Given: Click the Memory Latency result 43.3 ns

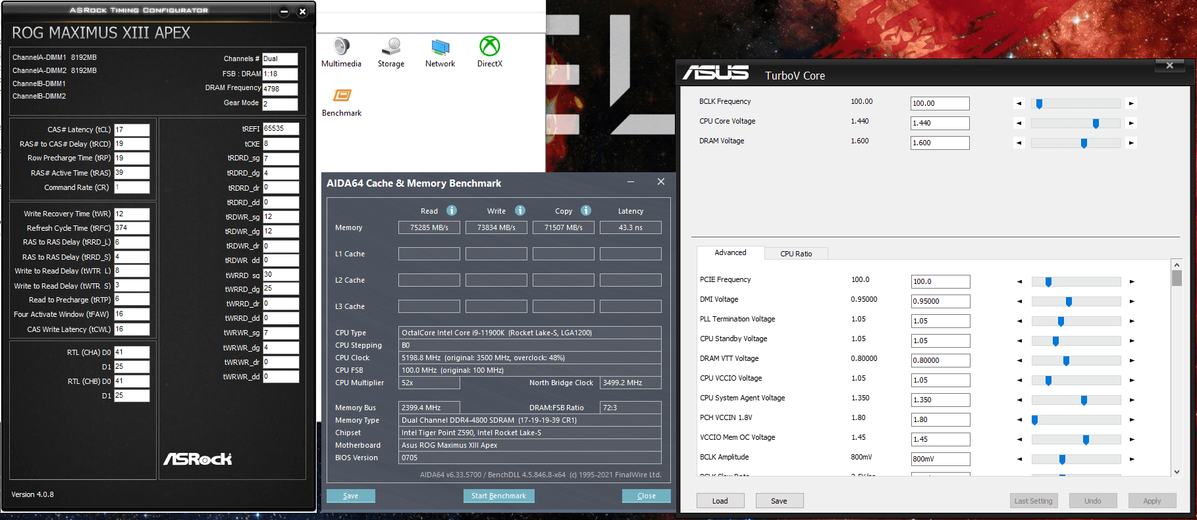Looking at the screenshot, I should pos(631,227).
